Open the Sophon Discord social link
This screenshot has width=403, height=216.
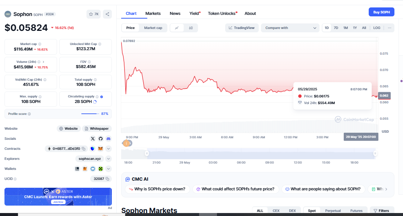pyautogui.click(x=108, y=139)
